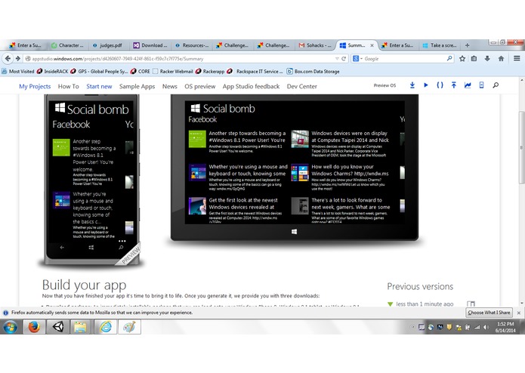
Task: Open 'OS preview' navigation item
Action: 200,86
